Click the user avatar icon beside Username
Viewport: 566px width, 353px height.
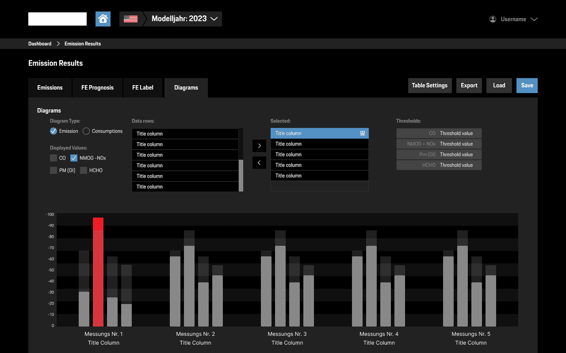click(x=492, y=19)
